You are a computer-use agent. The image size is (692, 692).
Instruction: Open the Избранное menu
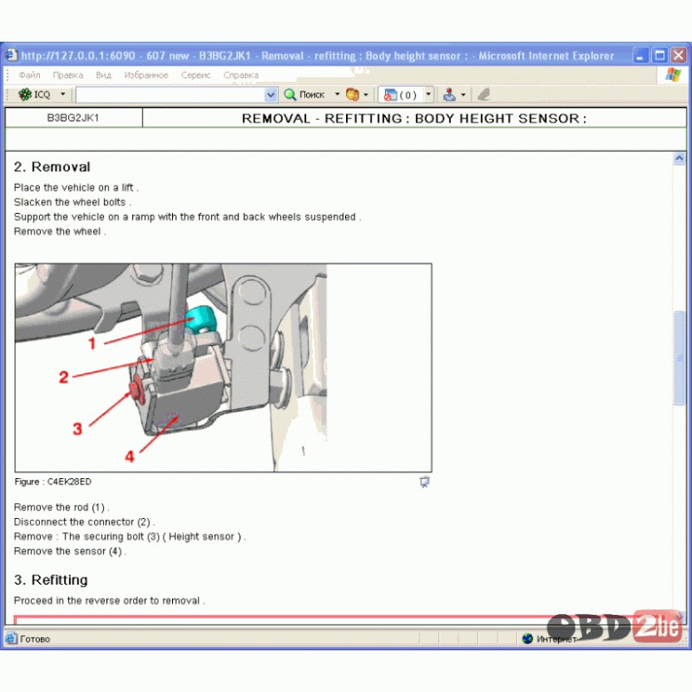pyautogui.click(x=146, y=75)
